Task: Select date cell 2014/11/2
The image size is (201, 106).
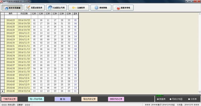Action: (x=24, y=33)
